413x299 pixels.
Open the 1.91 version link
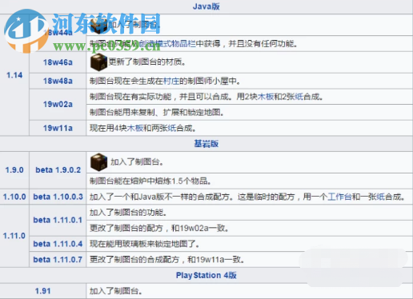click(x=42, y=291)
